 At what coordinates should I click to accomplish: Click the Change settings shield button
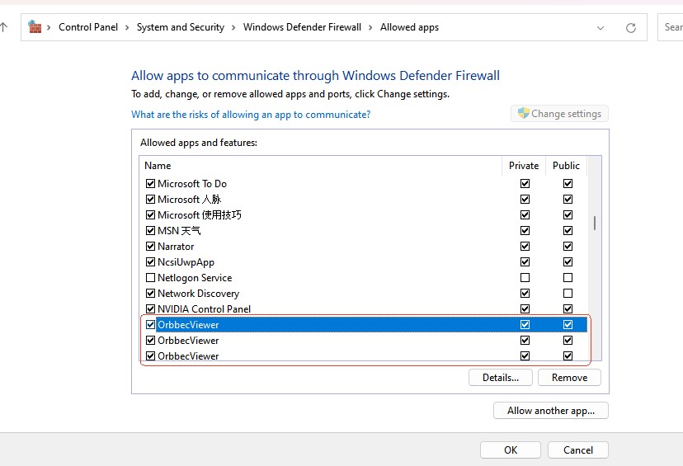559,114
